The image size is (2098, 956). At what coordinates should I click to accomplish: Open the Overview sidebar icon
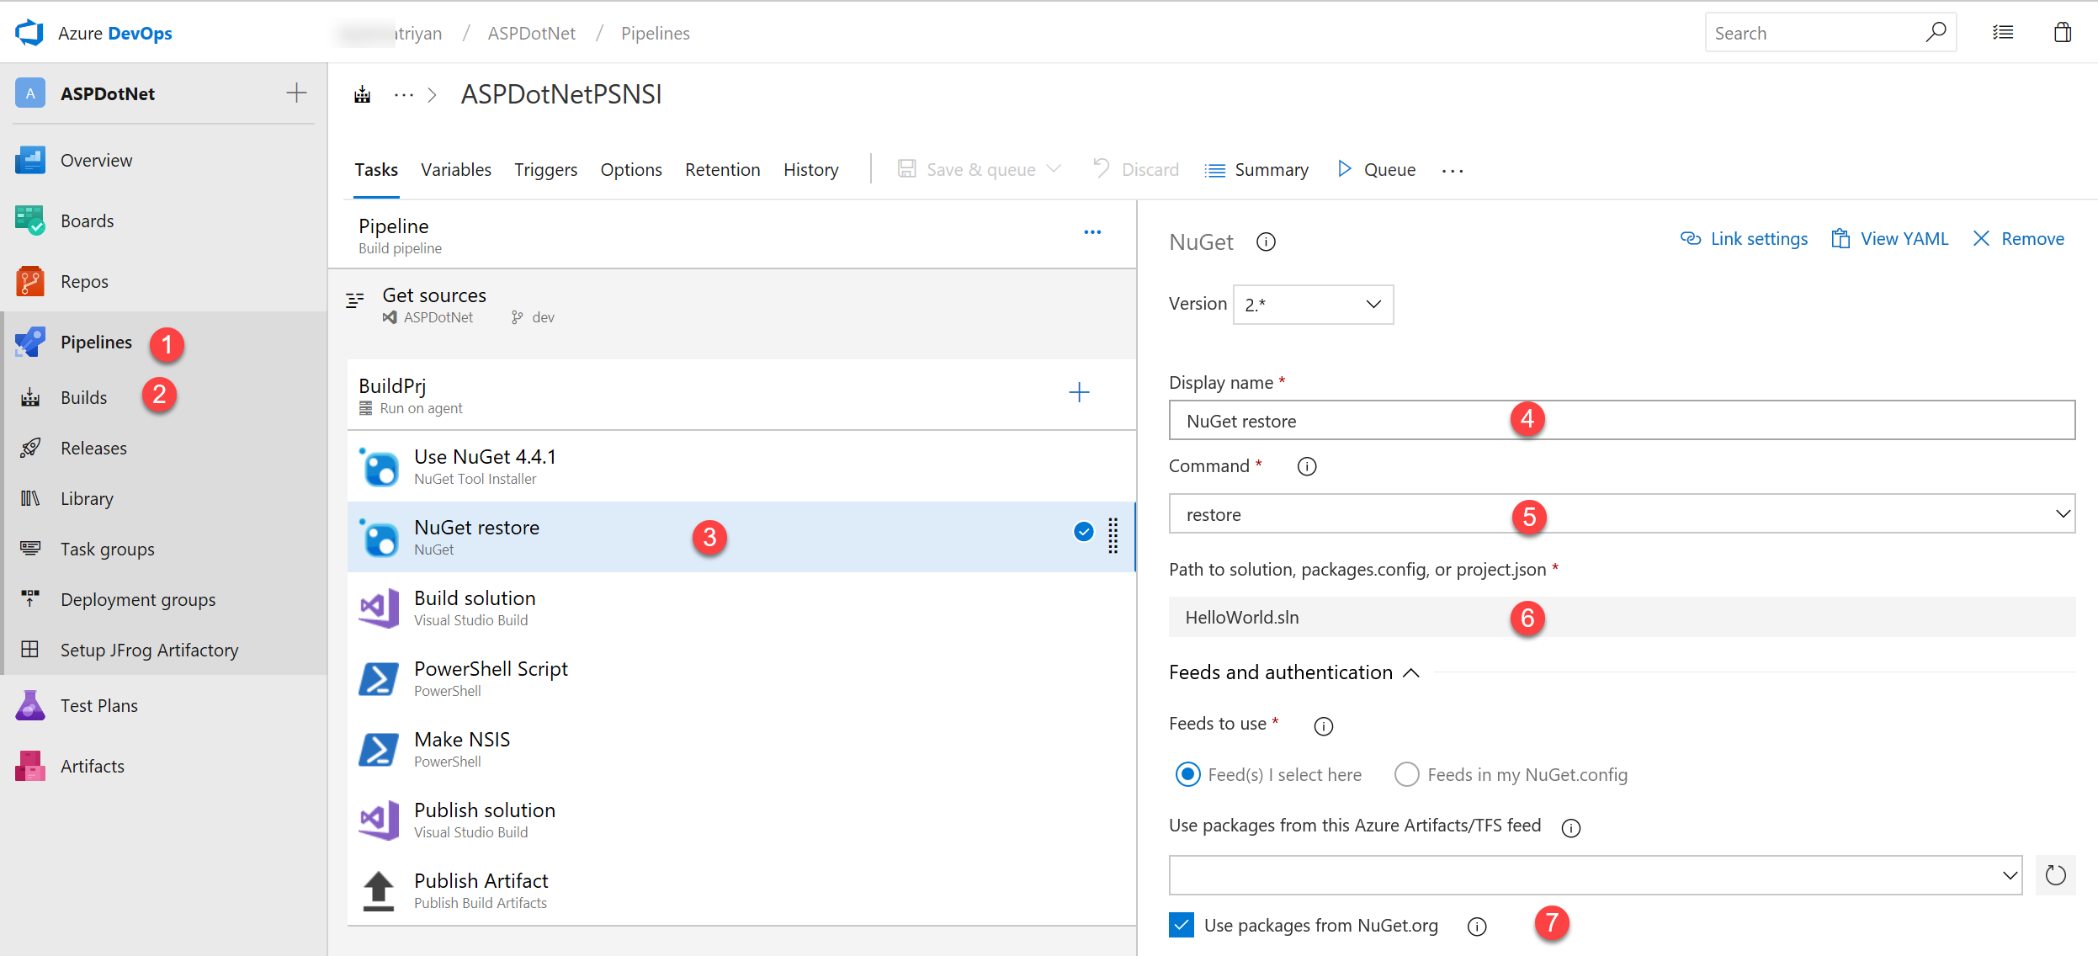(30, 160)
